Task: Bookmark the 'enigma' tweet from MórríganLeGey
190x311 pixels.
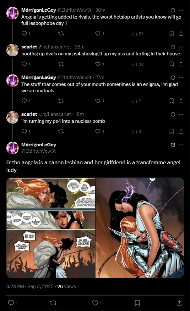Action: pos(171,101)
